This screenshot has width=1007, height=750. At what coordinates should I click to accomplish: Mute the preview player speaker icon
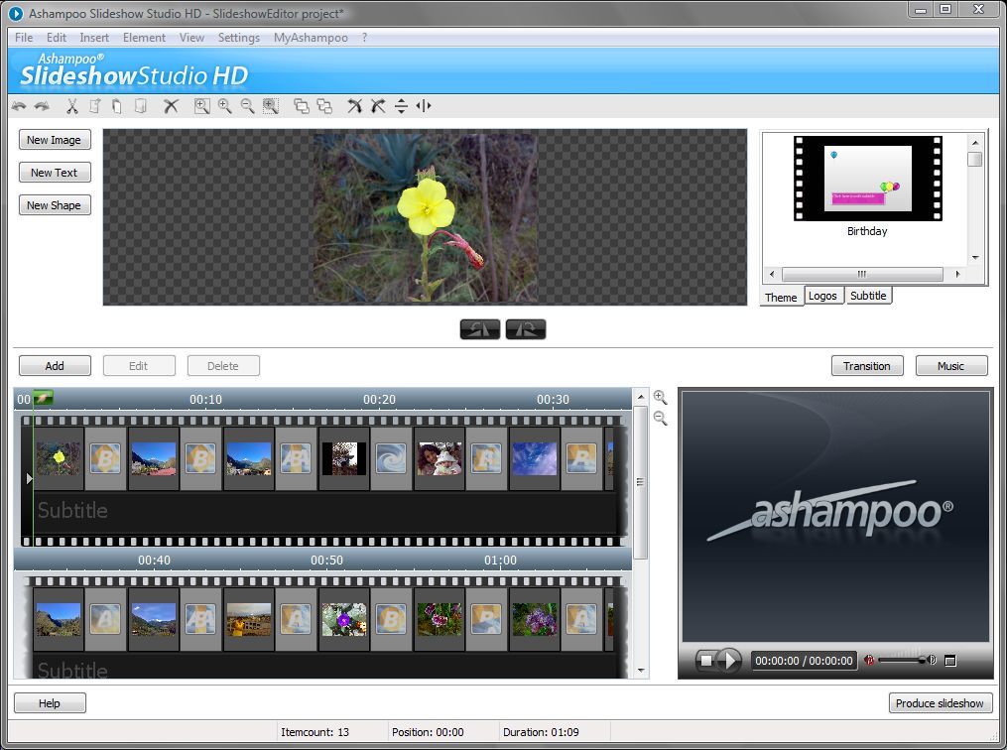pyautogui.click(x=869, y=660)
